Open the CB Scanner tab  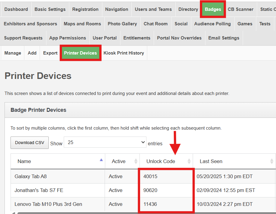pos(241,9)
